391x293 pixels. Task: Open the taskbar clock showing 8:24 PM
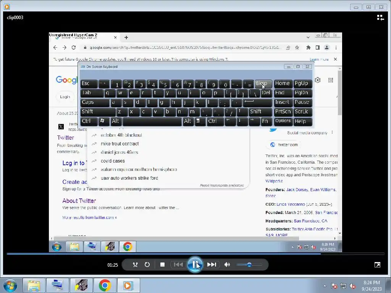(x=372, y=286)
